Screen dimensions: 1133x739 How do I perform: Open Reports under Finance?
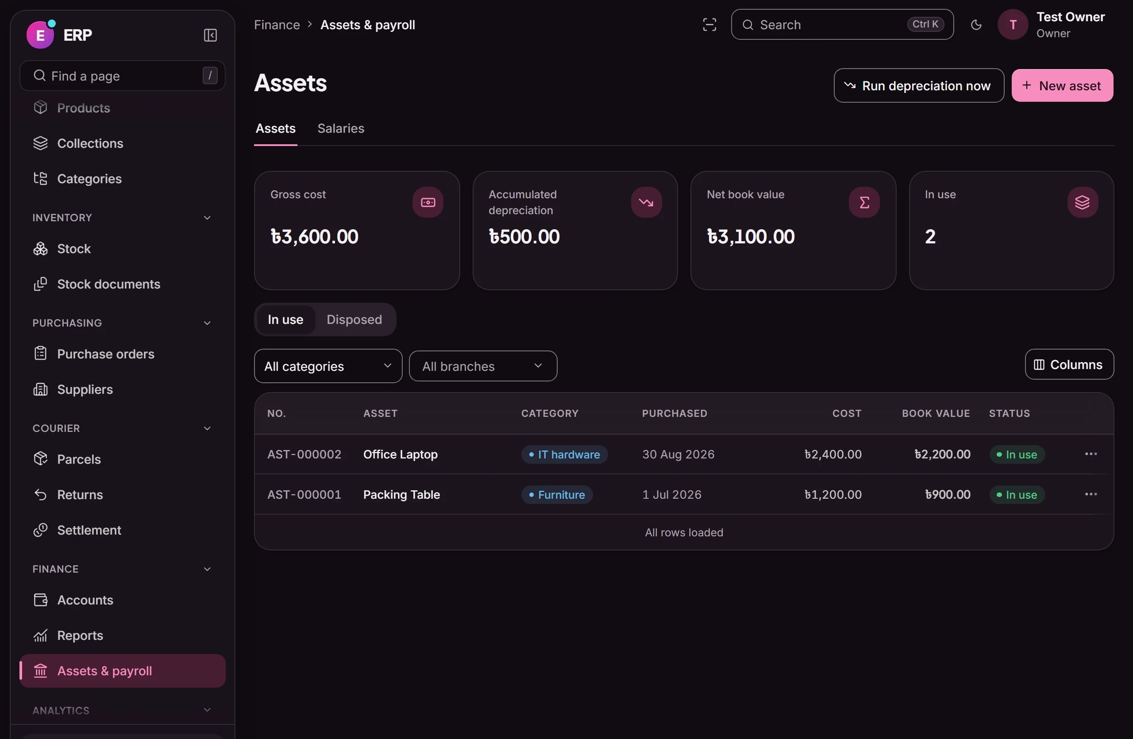pos(122,635)
